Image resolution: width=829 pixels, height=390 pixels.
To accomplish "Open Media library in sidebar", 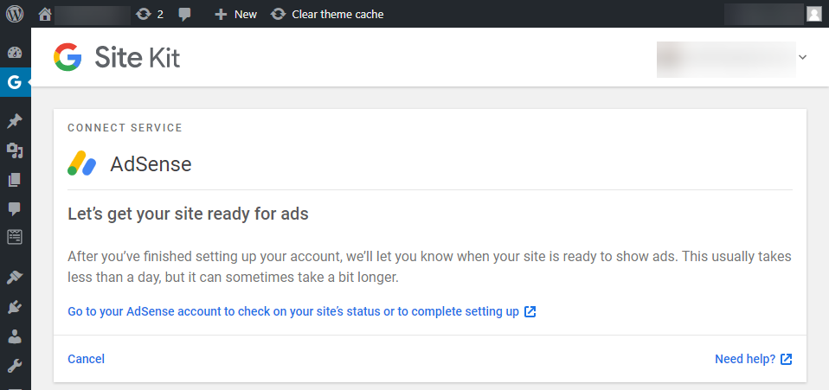I will 15,151.
